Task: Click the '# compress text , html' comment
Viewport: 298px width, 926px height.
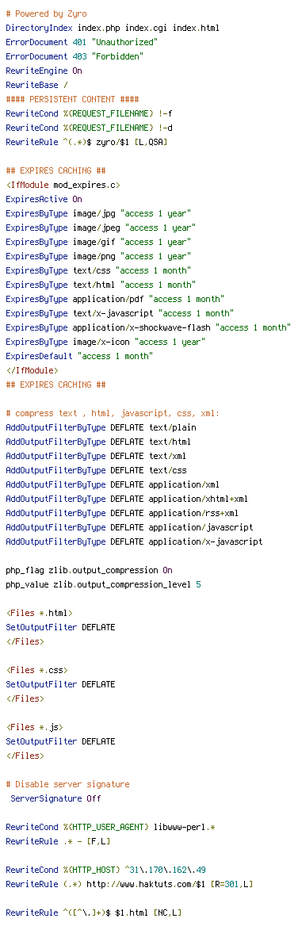Action: tap(113, 413)
